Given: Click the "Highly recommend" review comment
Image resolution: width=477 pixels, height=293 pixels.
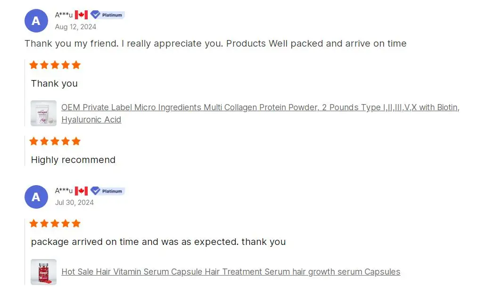Looking at the screenshot, I should tap(73, 160).
